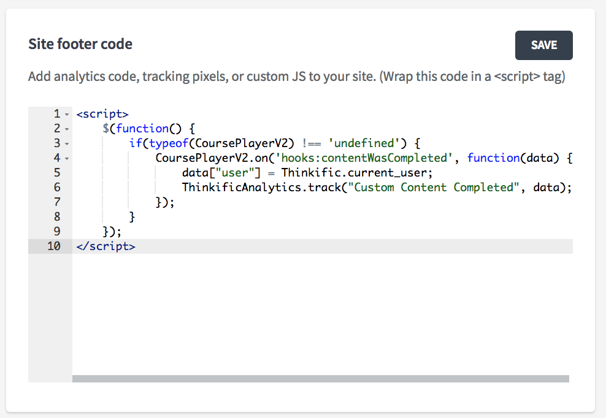Collapse the fold arrow on line 1
Image resolution: width=606 pixels, height=418 pixels.
67,115
